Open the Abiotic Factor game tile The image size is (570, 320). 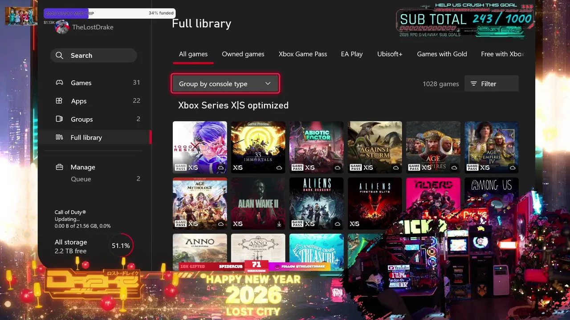(317, 147)
